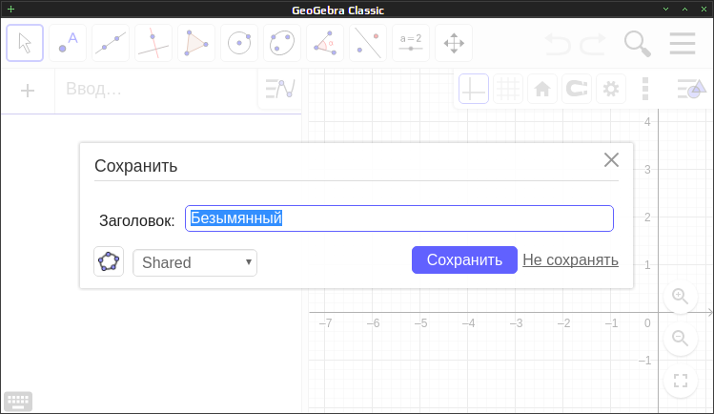Select the Angle tool

click(325, 43)
